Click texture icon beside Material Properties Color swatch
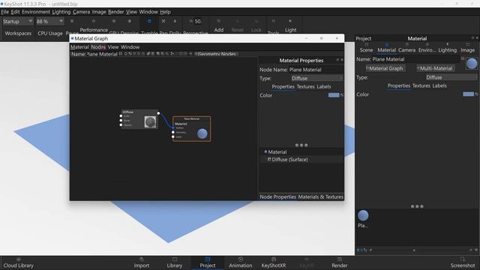The image size is (480, 270). pos(342,95)
